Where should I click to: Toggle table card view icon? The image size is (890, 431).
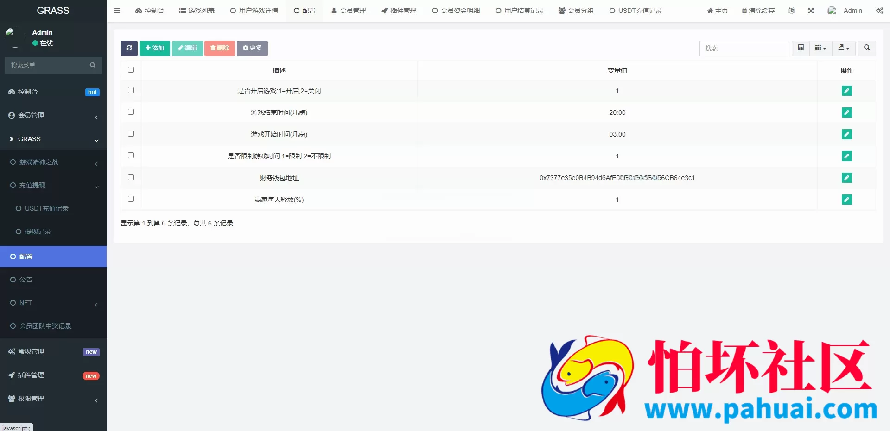[801, 48]
